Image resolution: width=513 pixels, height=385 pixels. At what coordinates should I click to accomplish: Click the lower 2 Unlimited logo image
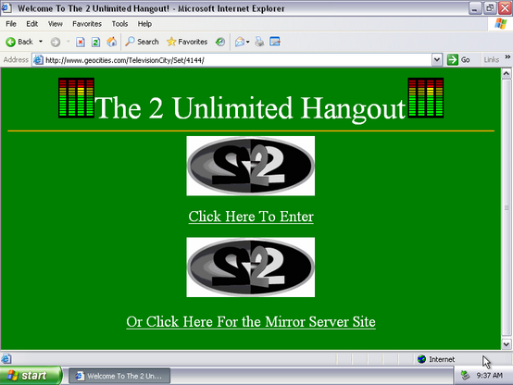[x=251, y=267]
